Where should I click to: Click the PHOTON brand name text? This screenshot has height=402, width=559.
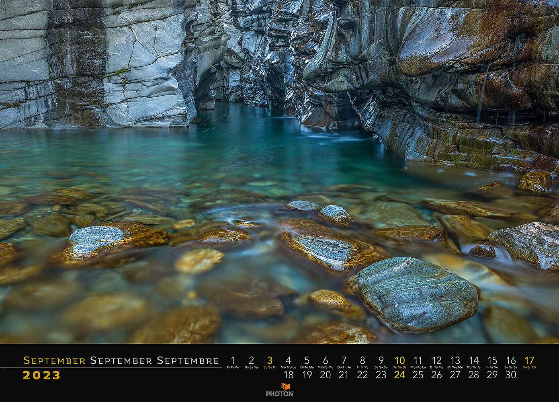pos(280,394)
